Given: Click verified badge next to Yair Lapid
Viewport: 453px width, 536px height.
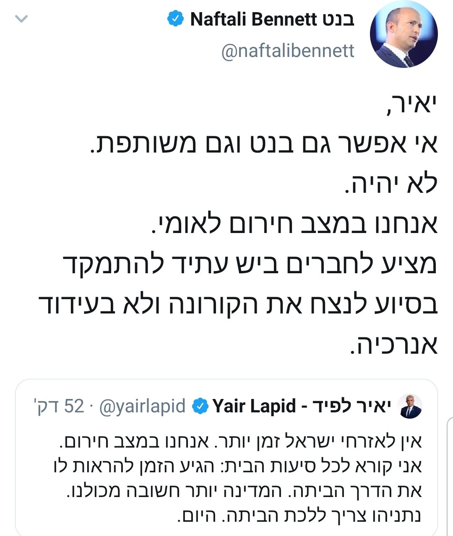Looking at the screenshot, I should click(x=200, y=406).
